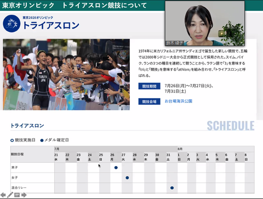Select the pen annotation tool

tap(10, 195)
